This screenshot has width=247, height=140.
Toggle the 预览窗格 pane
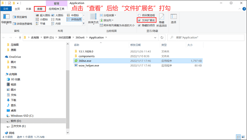[20, 17]
